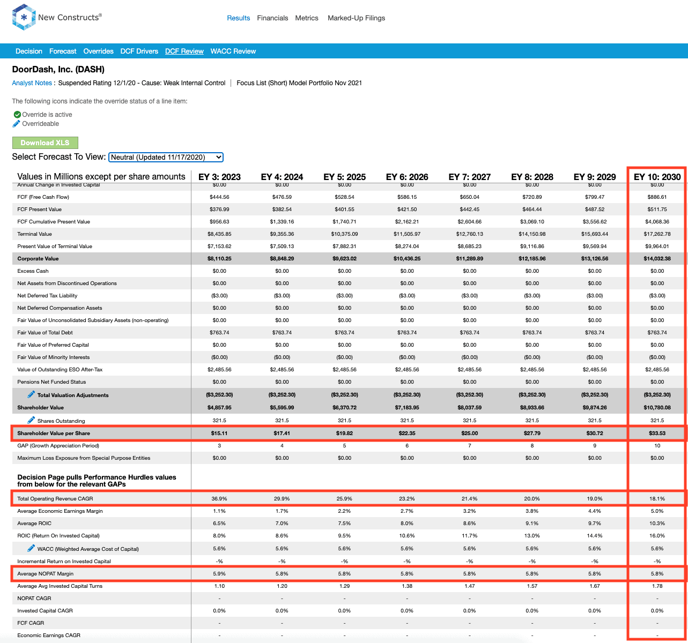Click the green override active checkmark icon
The width and height of the screenshot is (688, 643).
pos(17,115)
